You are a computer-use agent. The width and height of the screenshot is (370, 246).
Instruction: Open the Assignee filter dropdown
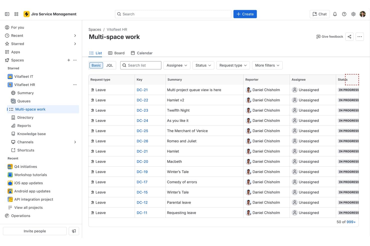pos(177,65)
